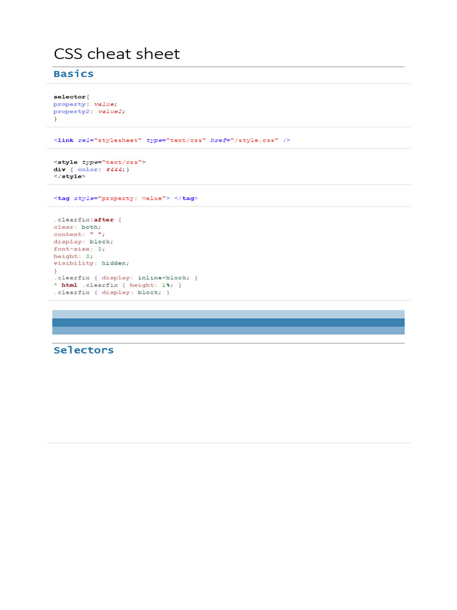
Task: Click the style type text/css code block
Action: coord(99,169)
